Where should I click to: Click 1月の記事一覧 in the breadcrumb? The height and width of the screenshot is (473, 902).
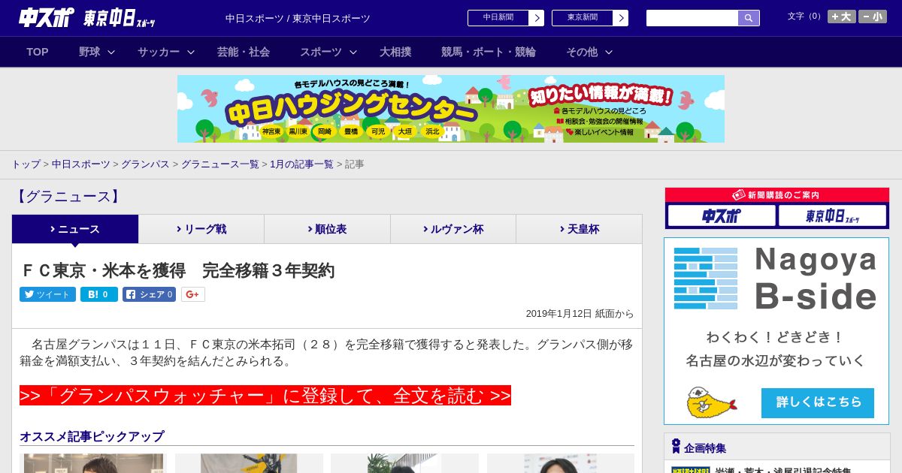coord(301,164)
